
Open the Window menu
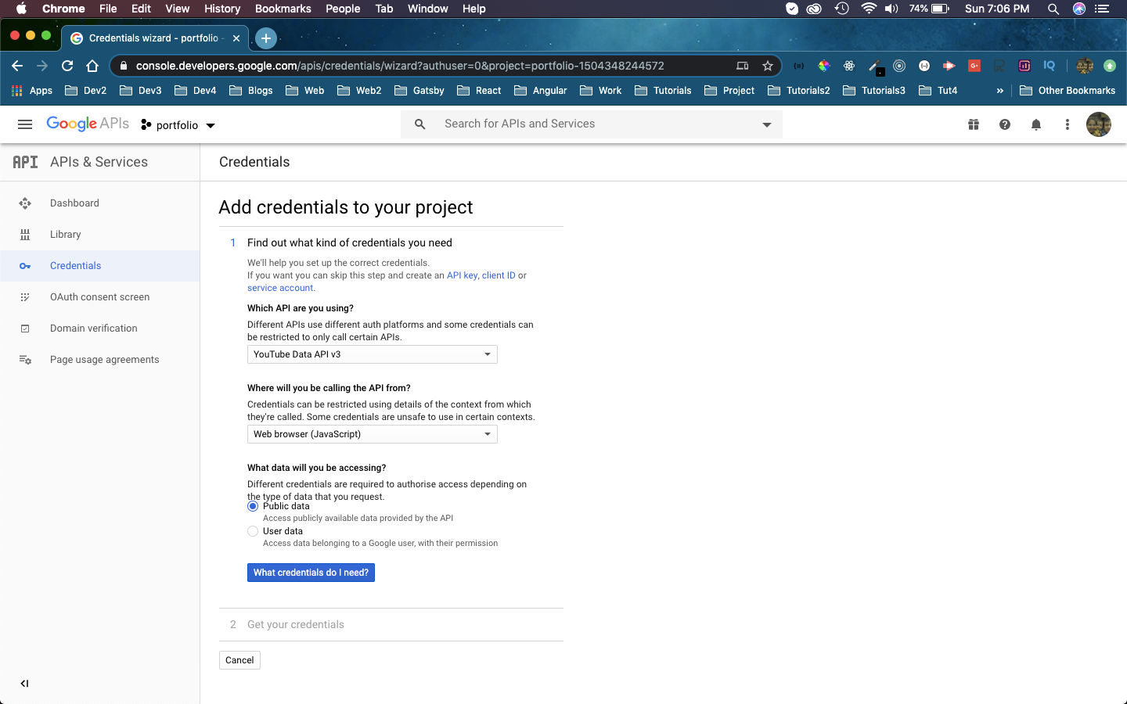pos(428,9)
